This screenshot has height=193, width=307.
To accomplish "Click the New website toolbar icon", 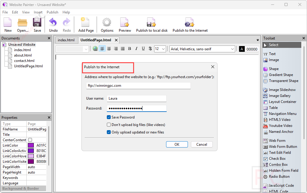I will point(8,25).
